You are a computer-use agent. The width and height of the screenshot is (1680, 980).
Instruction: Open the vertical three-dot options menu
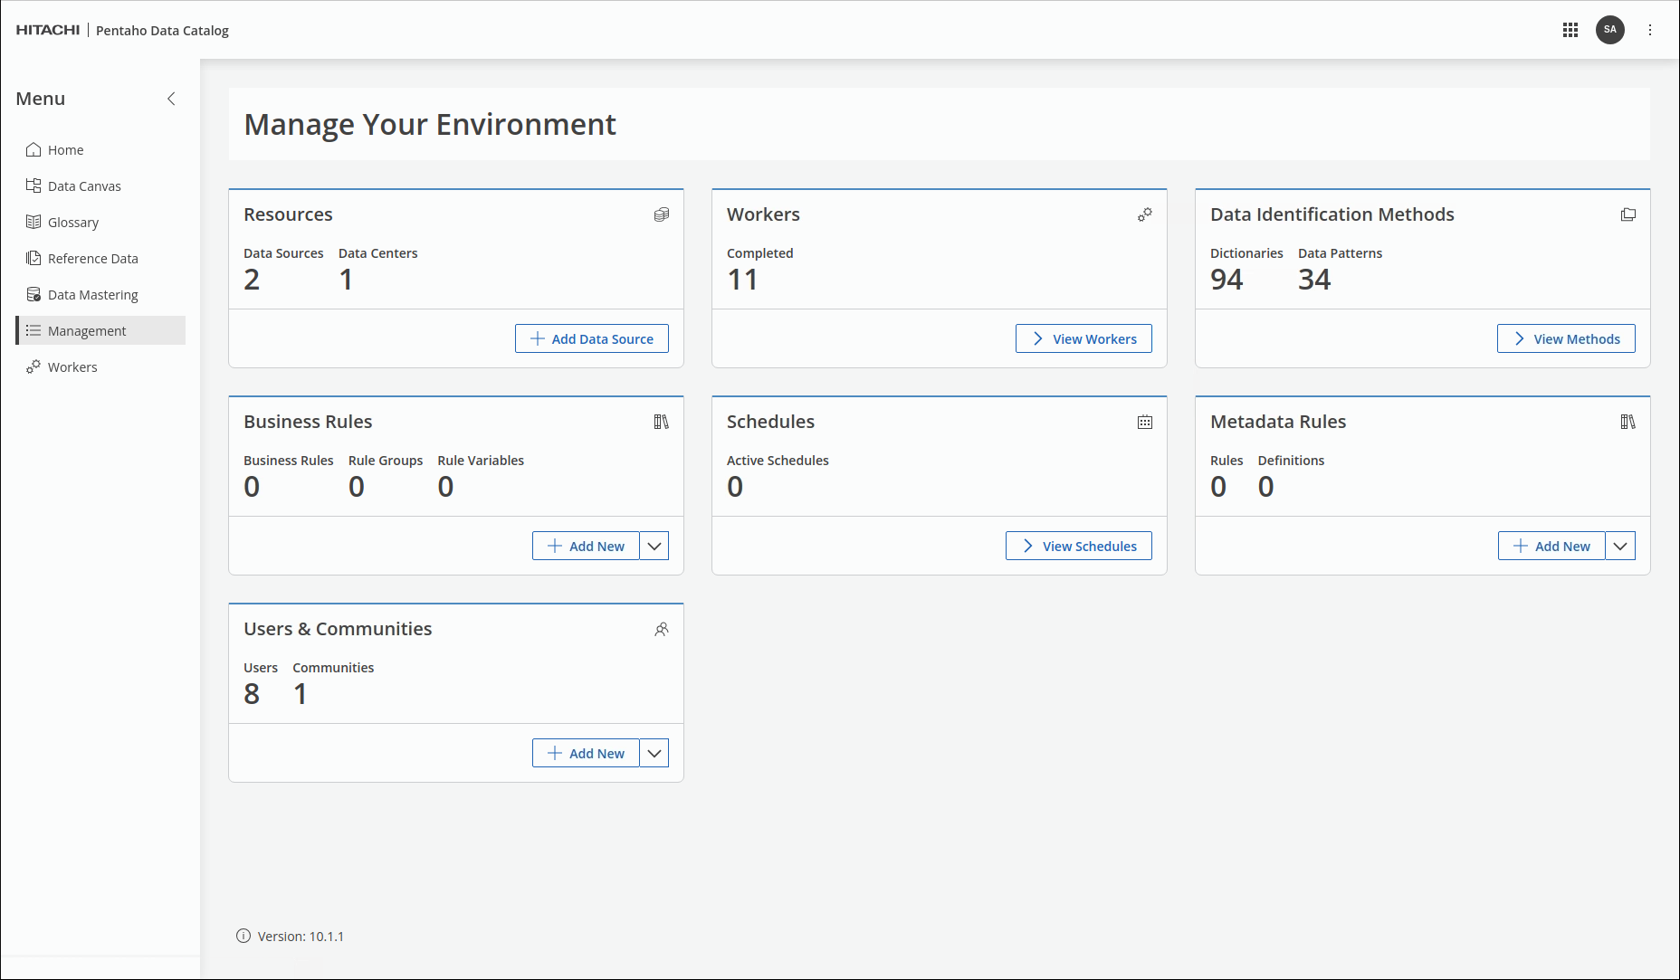(1650, 30)
